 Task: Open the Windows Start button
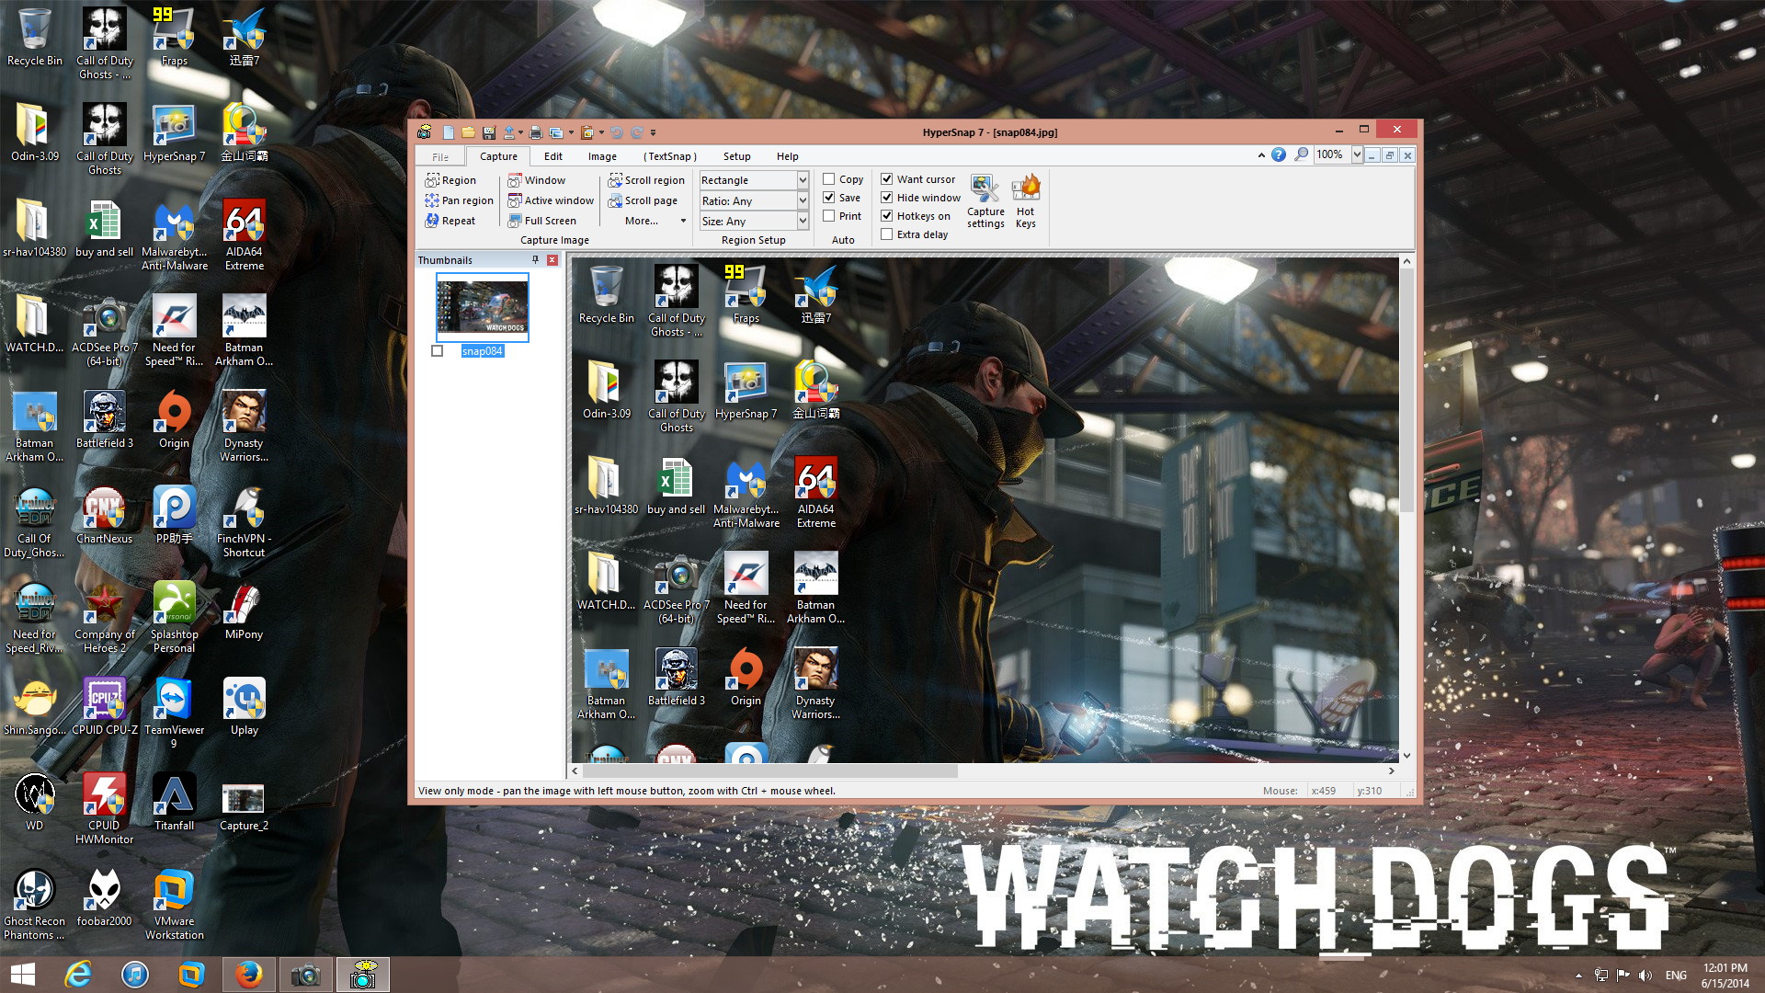coord(22,975)
